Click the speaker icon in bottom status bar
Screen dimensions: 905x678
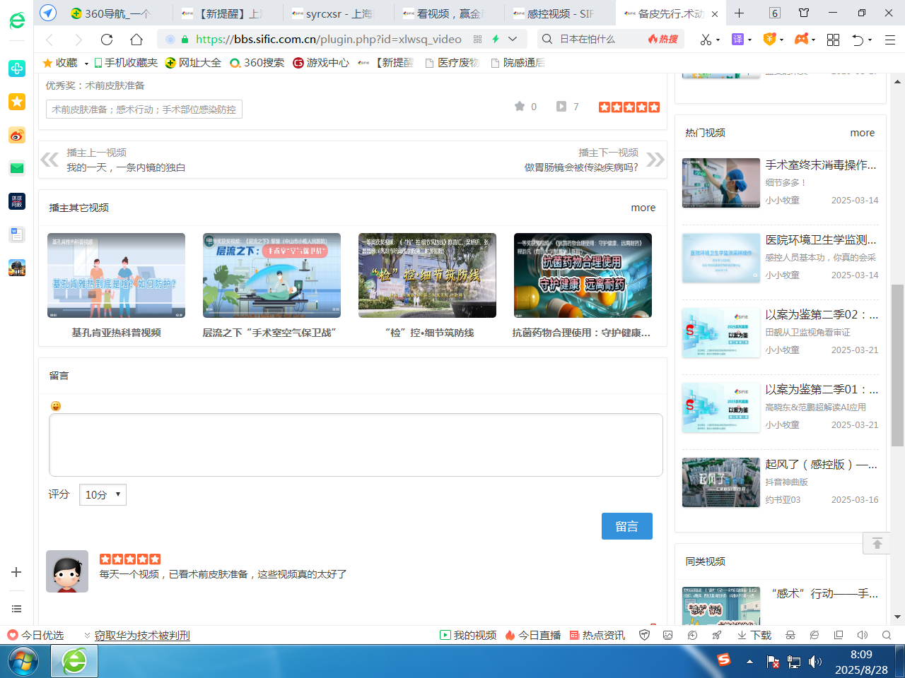[862, 635]
